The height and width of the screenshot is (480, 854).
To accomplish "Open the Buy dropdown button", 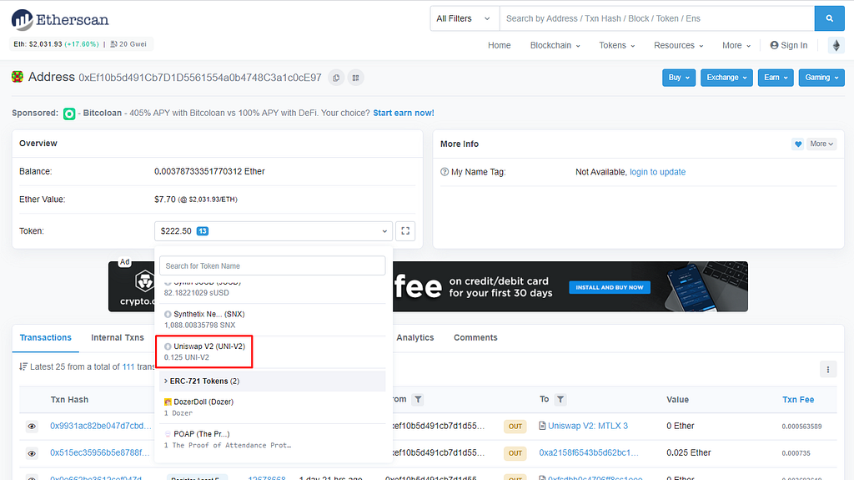I will point(679,78).
